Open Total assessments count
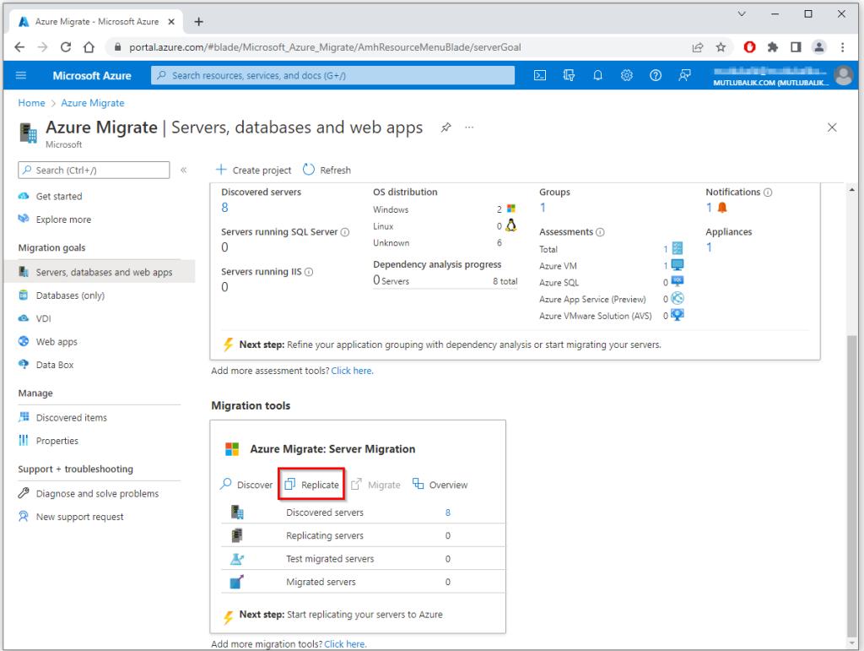 pos(666,250)
